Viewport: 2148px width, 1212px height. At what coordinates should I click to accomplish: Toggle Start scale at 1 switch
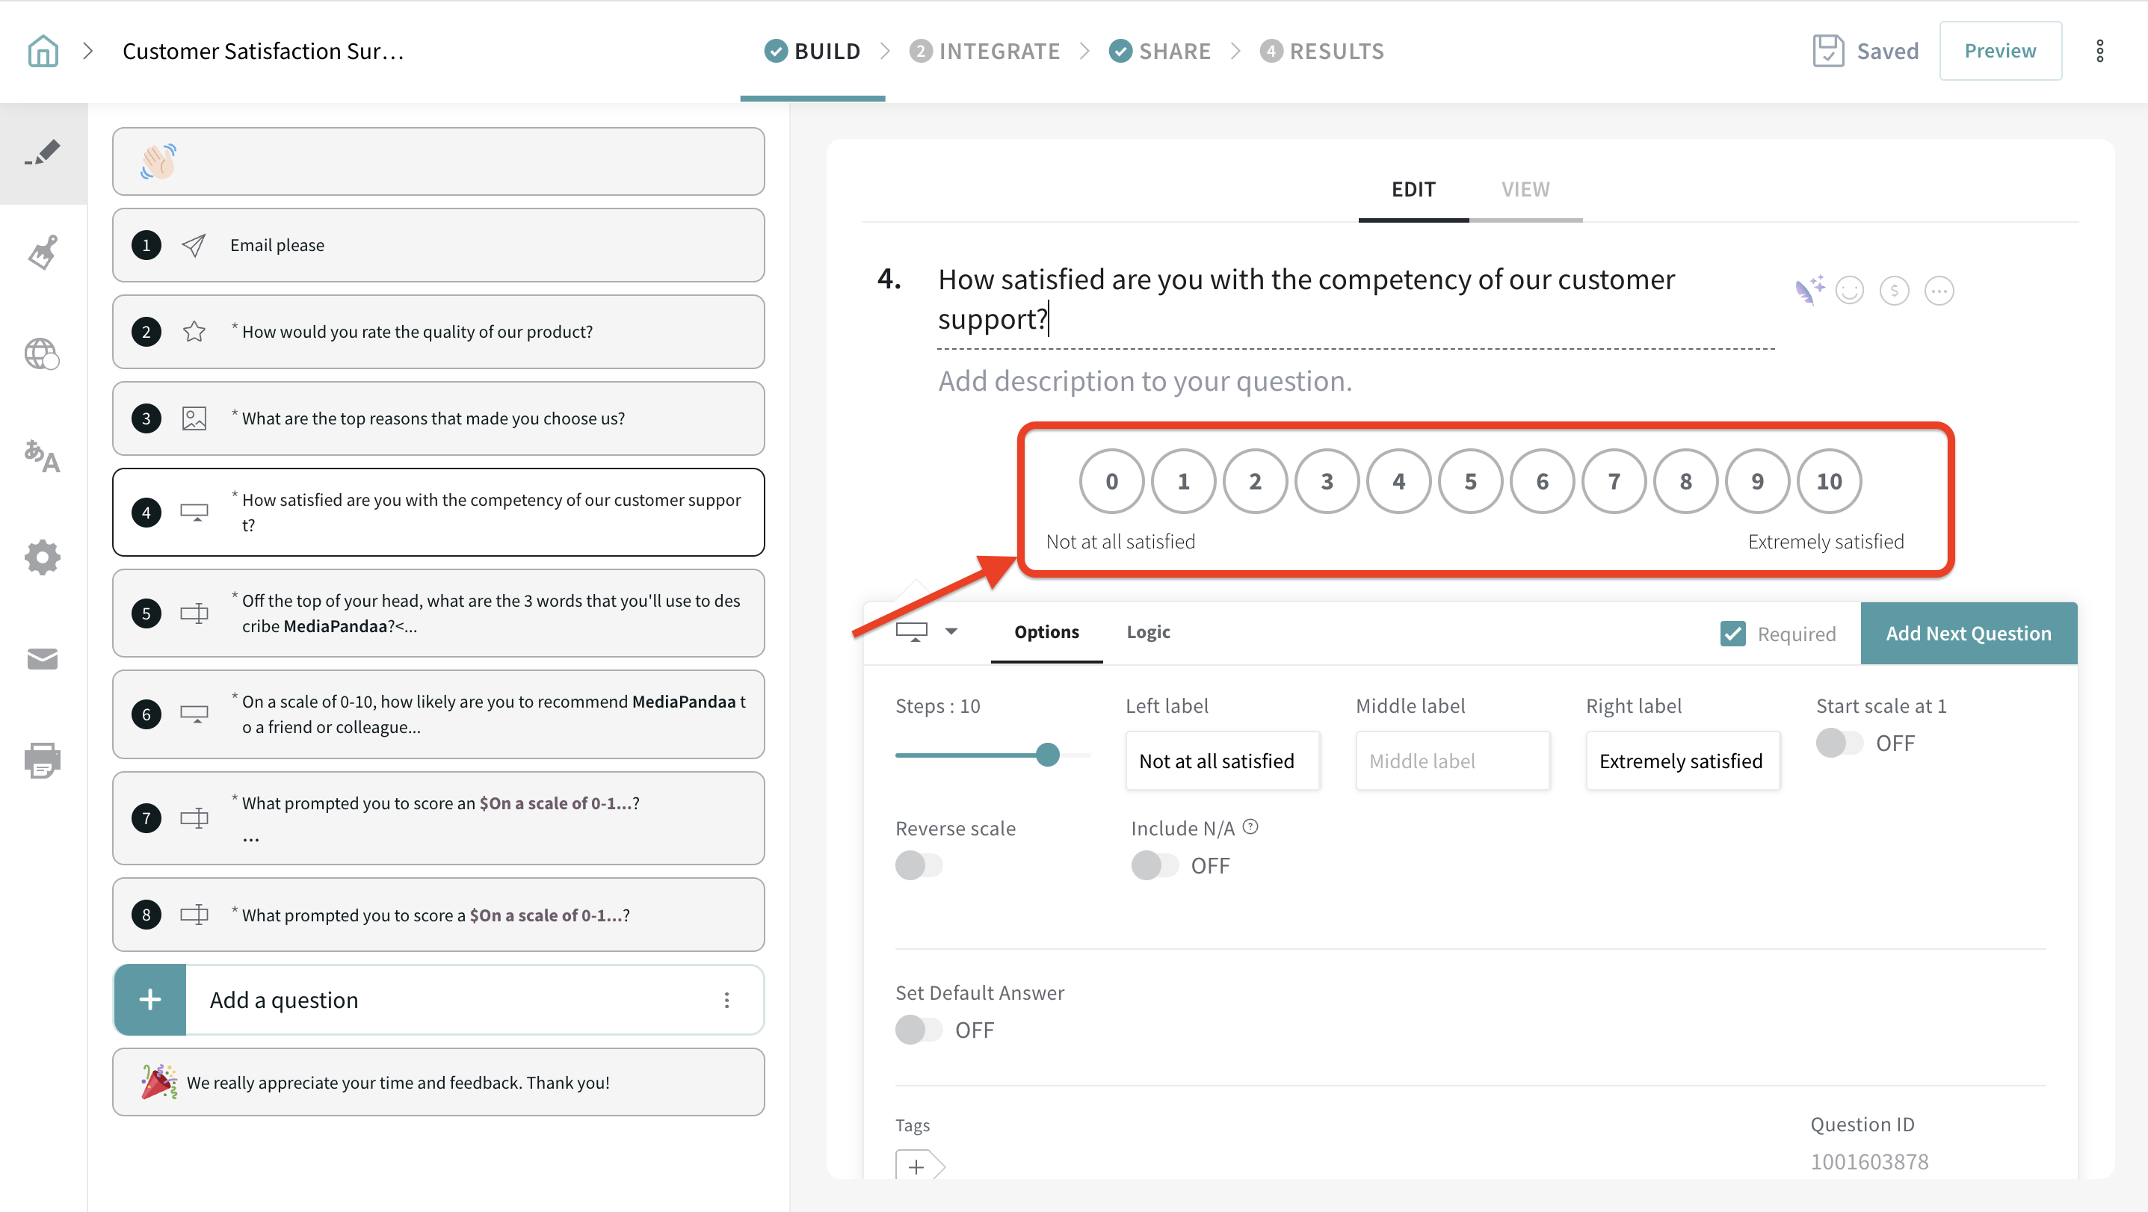click(1839, 743)
